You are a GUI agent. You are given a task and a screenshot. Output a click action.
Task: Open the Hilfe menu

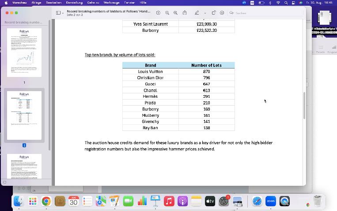click(x=143, y=3)
